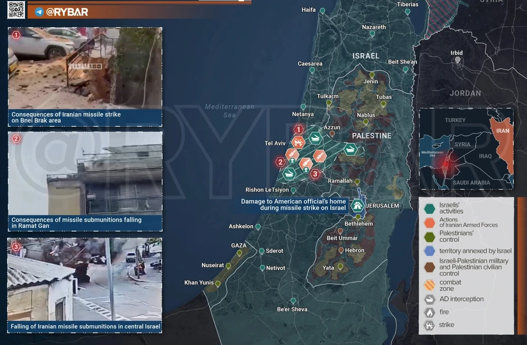
Task: Click the number 1 badge on Bnei Brak photo
Action: pyautogui.click(x=16, y=35)
